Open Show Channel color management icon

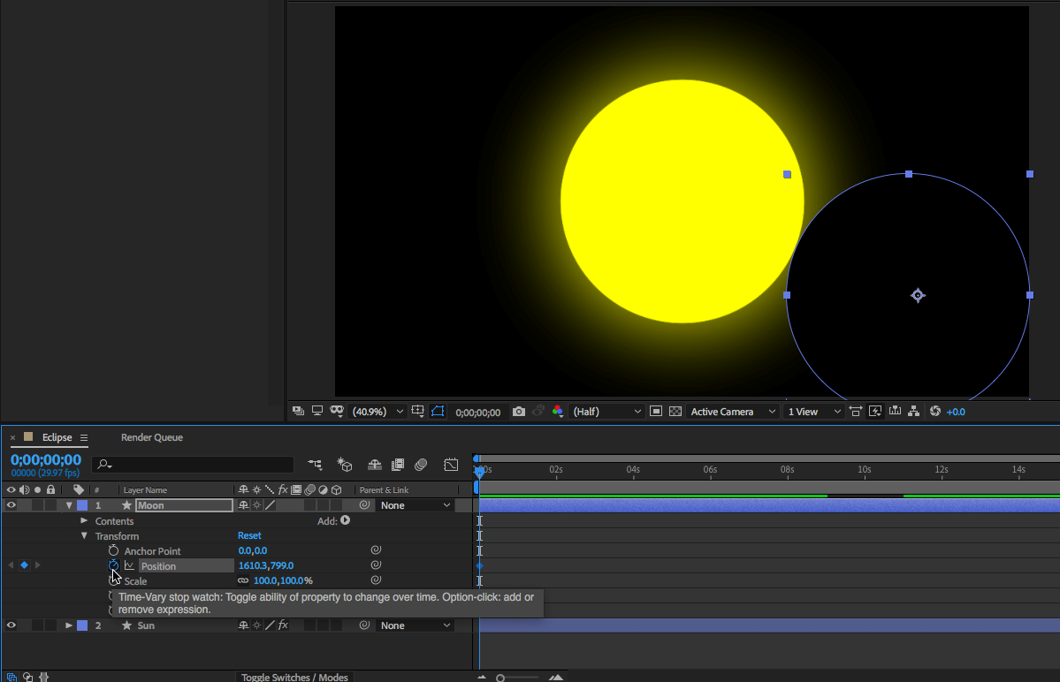pyautogui.click(x=557, y=412)
